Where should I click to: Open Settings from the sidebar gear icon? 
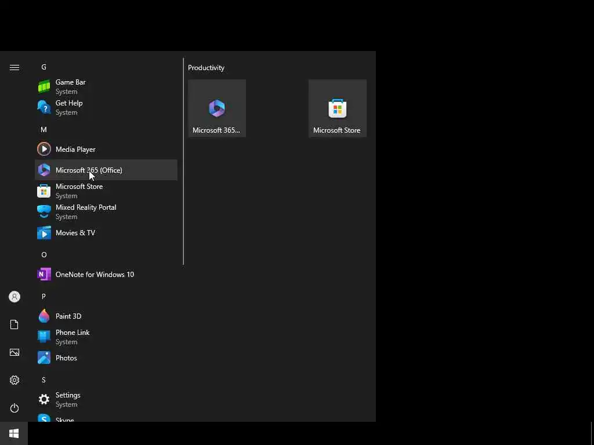pyautogui.click(x=15, y=380)
